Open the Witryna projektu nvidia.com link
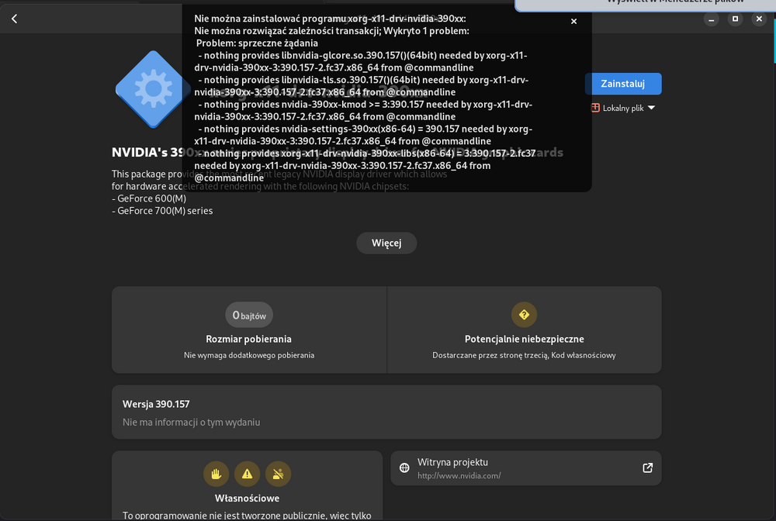This screenshot has height=521, width=776. tap(525, 468)
